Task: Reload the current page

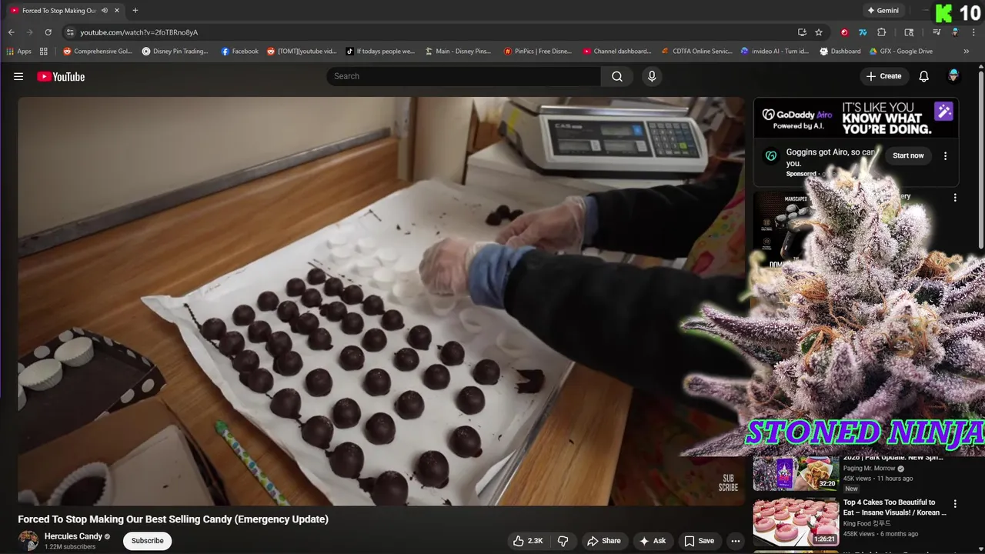Action: (48, 32)
